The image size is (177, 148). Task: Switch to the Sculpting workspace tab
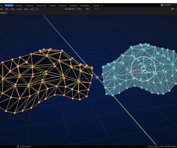coord(19,5)
